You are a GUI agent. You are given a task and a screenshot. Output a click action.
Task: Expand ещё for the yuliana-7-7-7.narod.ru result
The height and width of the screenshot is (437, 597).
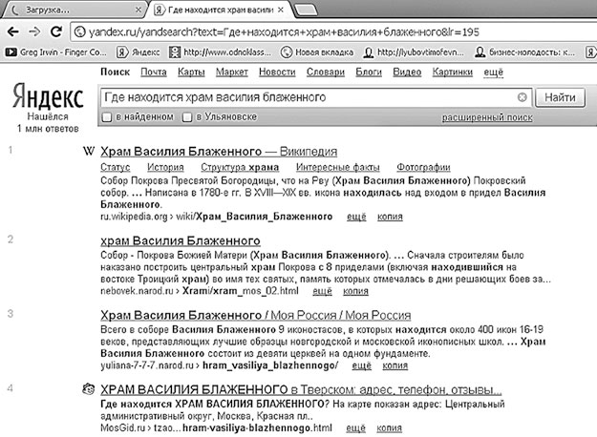pos(362,365)
